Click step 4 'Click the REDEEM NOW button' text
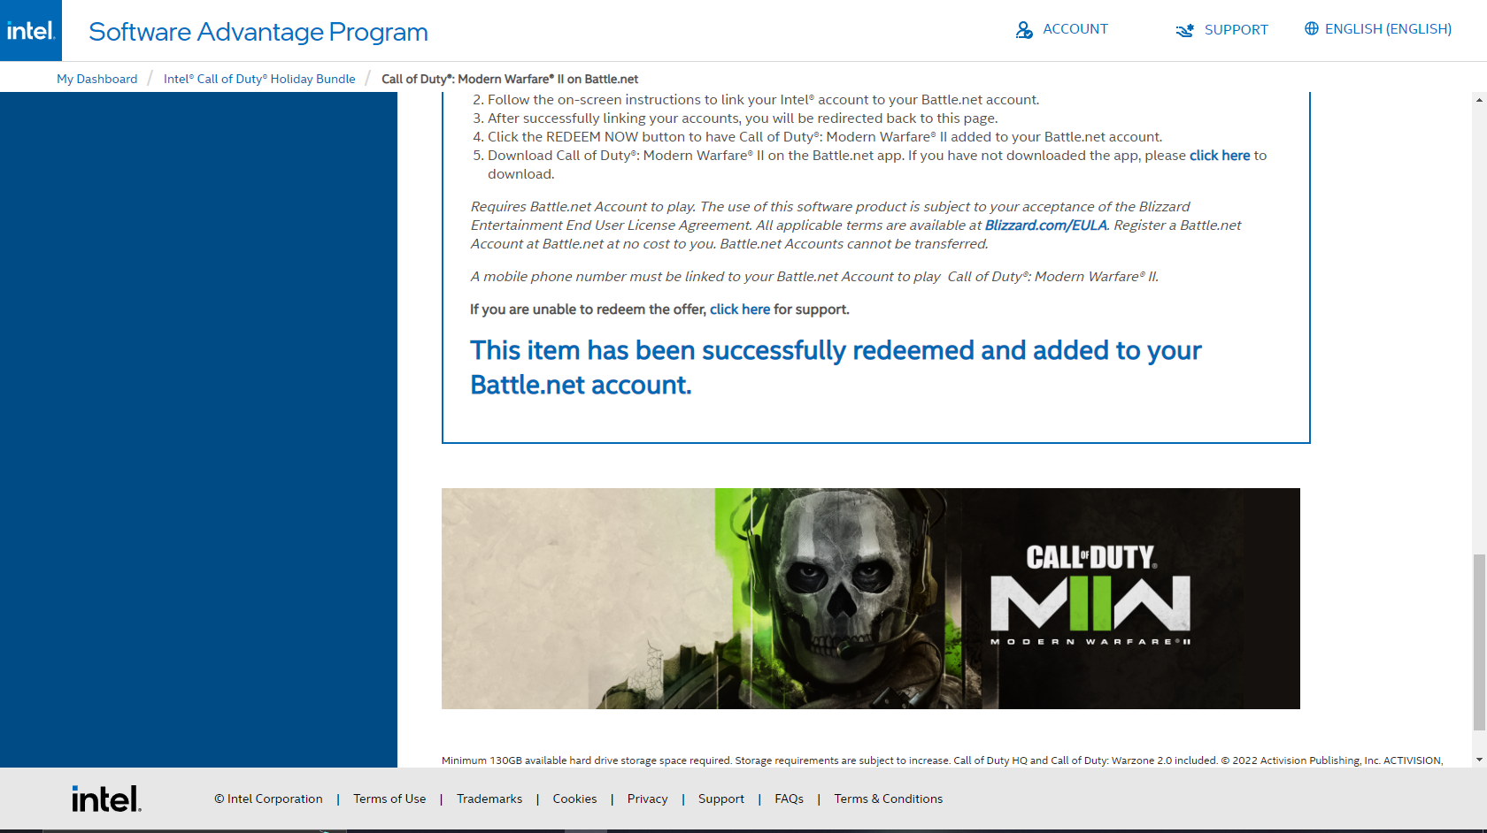The width and height of the screenshot is (1487, 833). (825, 137)
